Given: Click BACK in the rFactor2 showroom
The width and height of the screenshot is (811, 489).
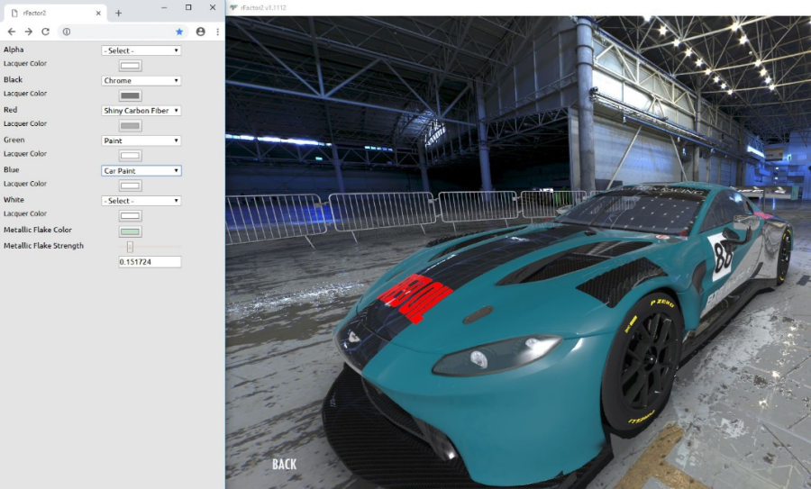Looking at the screenshot, I should click(285, 464).
